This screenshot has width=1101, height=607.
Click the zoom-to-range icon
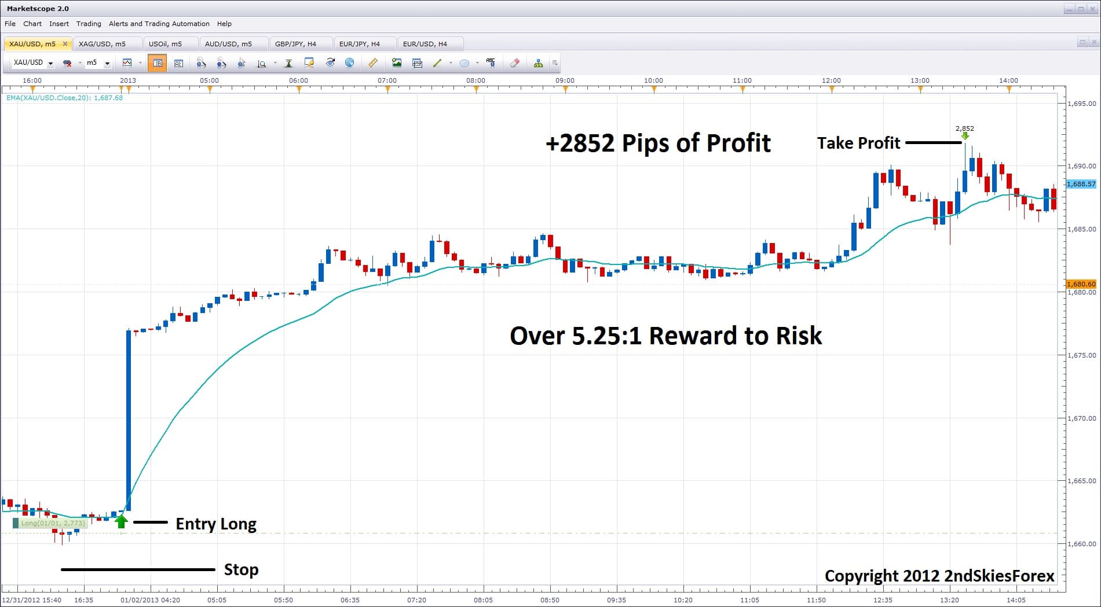pyautogui.click(x=262, y=63)
